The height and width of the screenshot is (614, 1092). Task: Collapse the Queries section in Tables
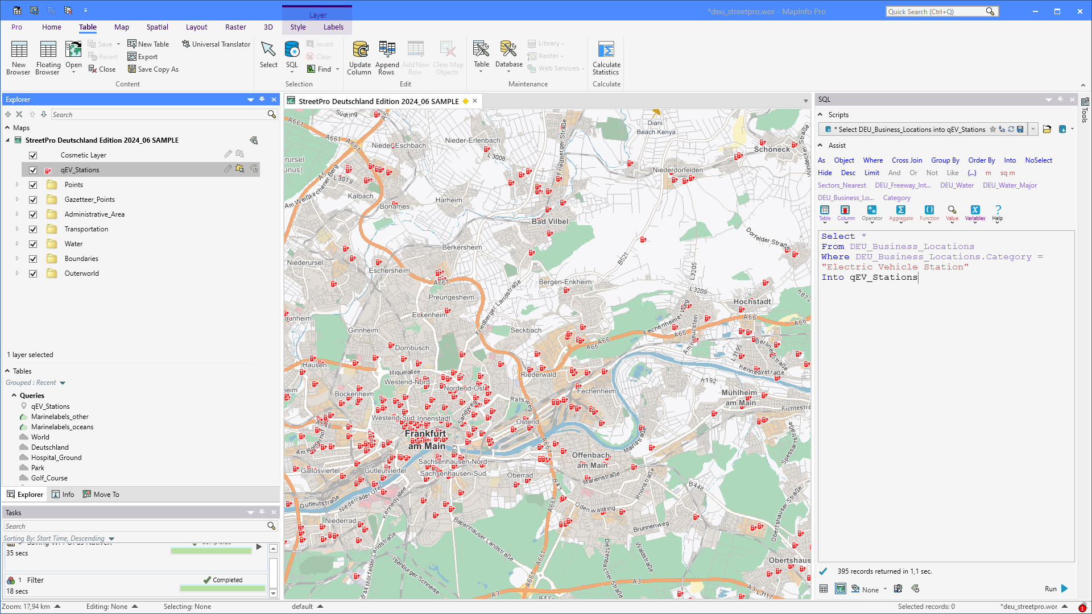(15, 395)
